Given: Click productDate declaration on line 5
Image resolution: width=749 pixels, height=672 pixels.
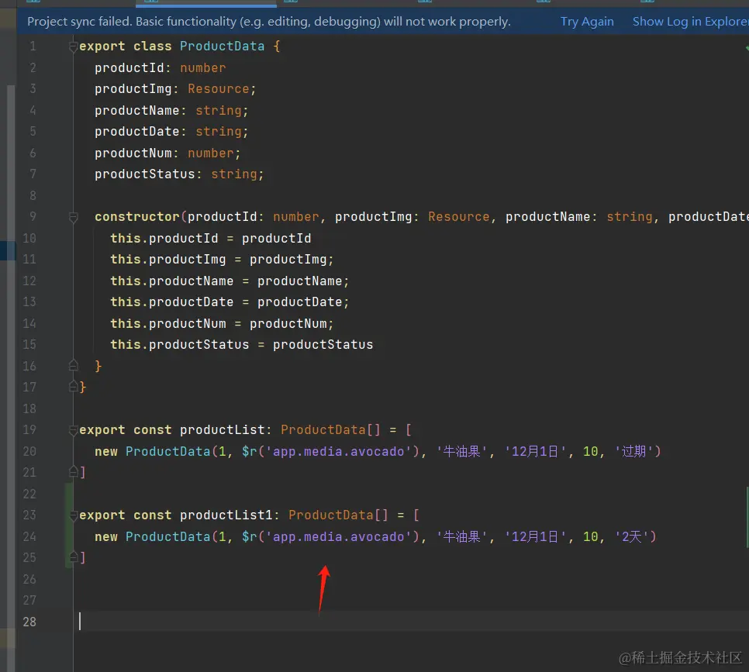Looking at the screenshot, I should 171,131.
